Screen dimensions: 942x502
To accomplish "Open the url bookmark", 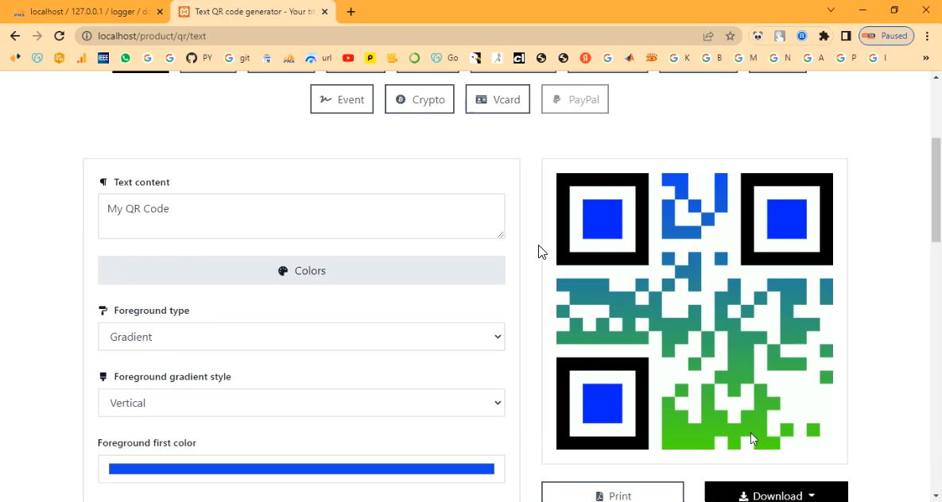I will point(319,58).
